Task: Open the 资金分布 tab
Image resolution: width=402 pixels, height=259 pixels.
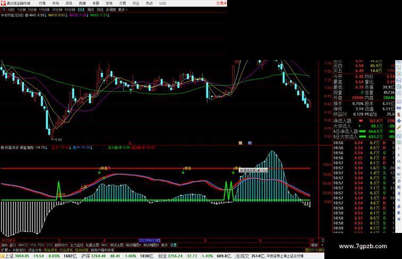Action: tap(35, 250)
